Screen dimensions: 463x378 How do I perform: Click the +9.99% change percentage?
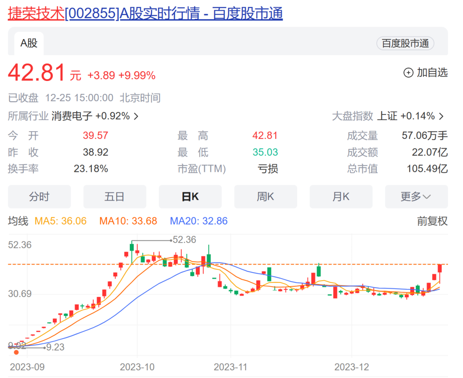tap(137, 75)
